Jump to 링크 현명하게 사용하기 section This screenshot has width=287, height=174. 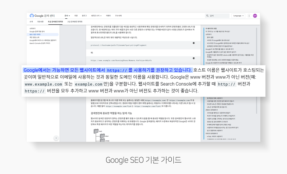point(215,131)
